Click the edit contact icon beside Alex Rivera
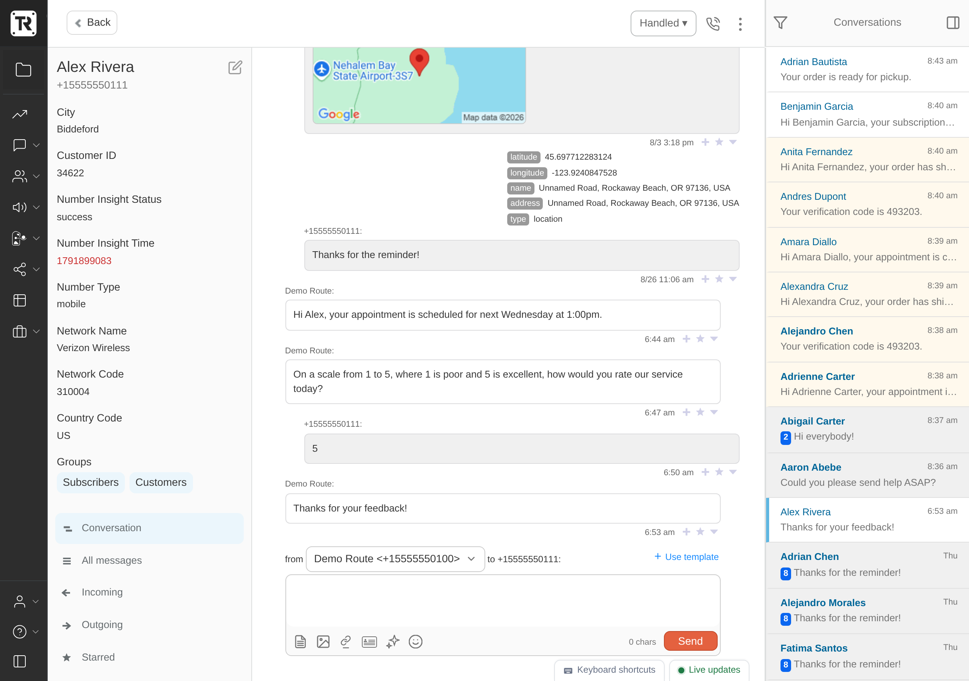 click(235, 67)
